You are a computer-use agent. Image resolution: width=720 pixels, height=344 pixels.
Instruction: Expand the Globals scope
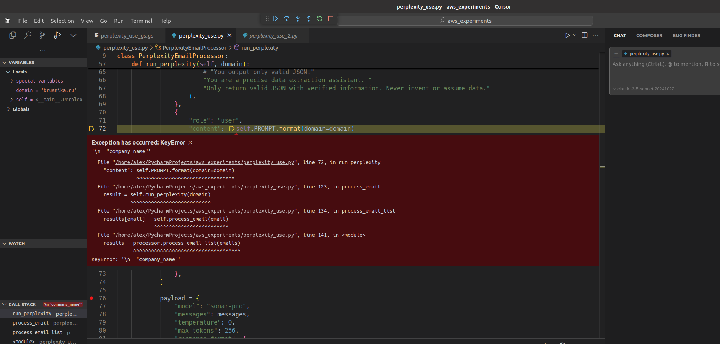point(9,109)
